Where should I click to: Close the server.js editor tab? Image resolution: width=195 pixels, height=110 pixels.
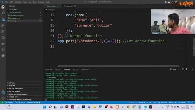pos(75,6)
